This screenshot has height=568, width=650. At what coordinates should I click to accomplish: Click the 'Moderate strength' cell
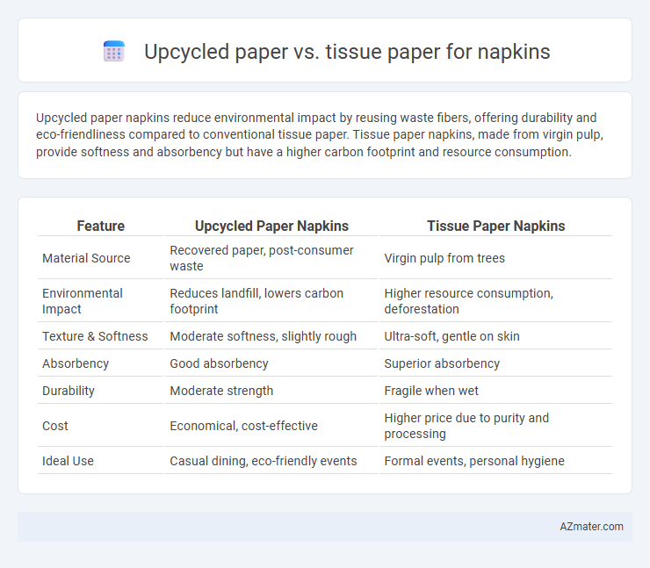tap(271, 391)
